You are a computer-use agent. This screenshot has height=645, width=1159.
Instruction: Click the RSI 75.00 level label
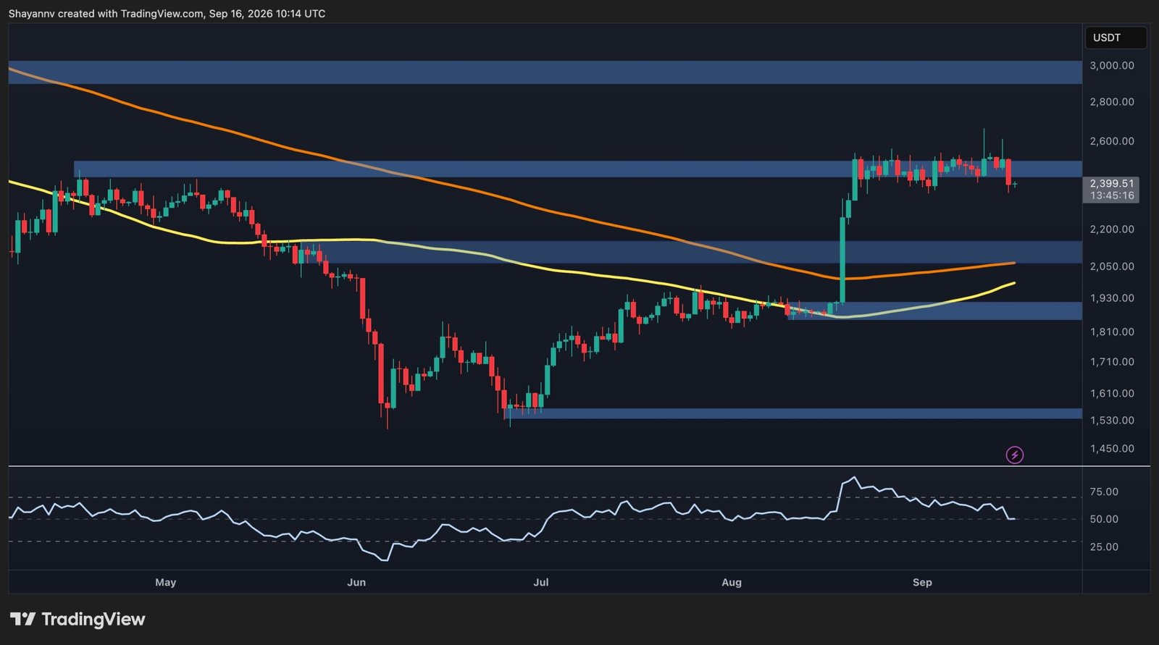point(1104,492)
